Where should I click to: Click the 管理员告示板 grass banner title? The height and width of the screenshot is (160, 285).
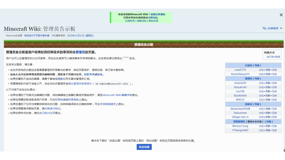click(x=144, y=45)
